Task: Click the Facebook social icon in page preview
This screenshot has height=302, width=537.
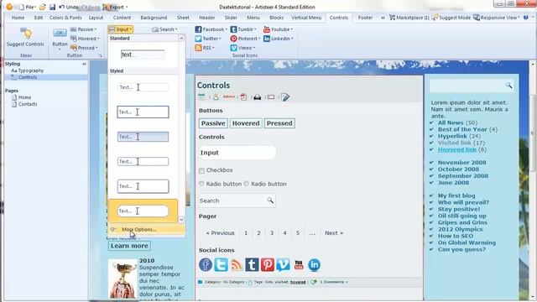Action: [206, 265]
